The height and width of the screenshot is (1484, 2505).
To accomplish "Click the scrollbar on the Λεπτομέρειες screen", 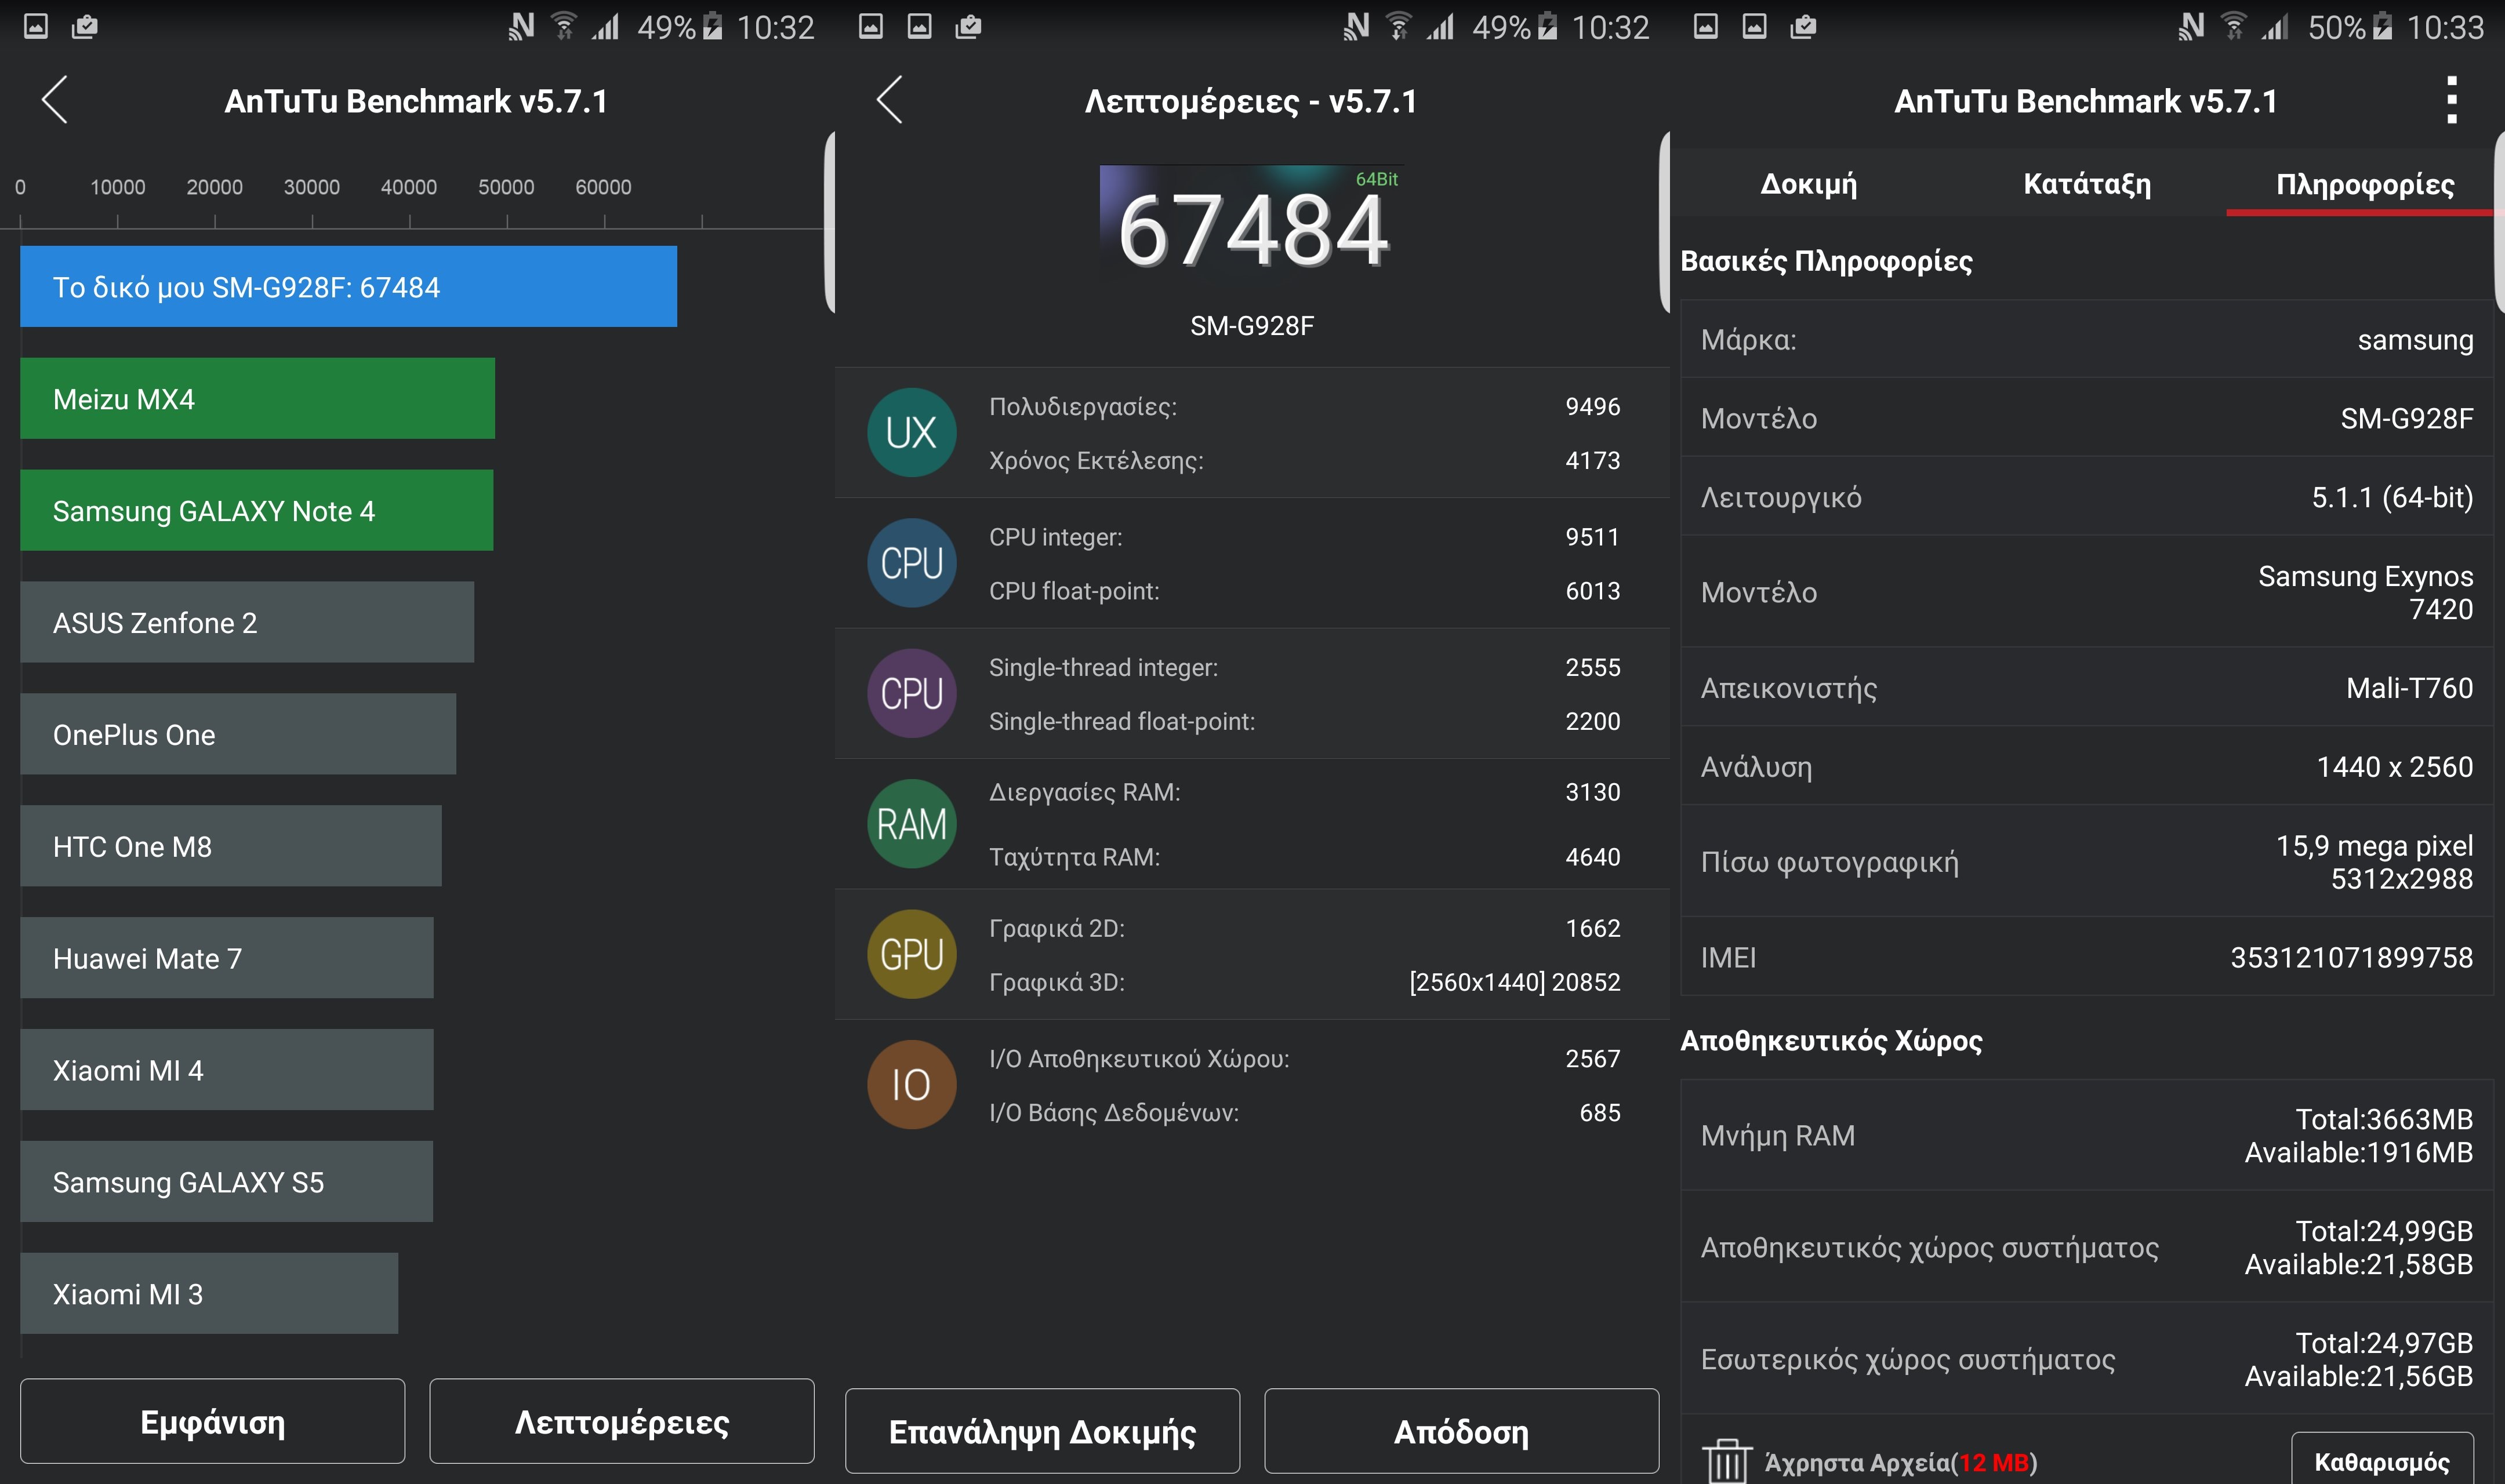I will (1664, 222).
